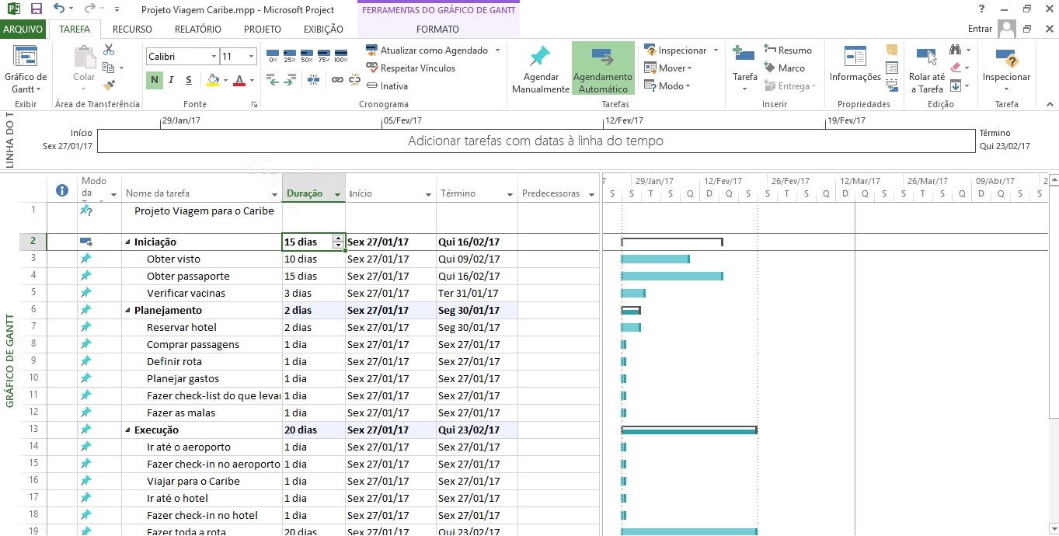Toggle italic formatting (I button)

172,80
